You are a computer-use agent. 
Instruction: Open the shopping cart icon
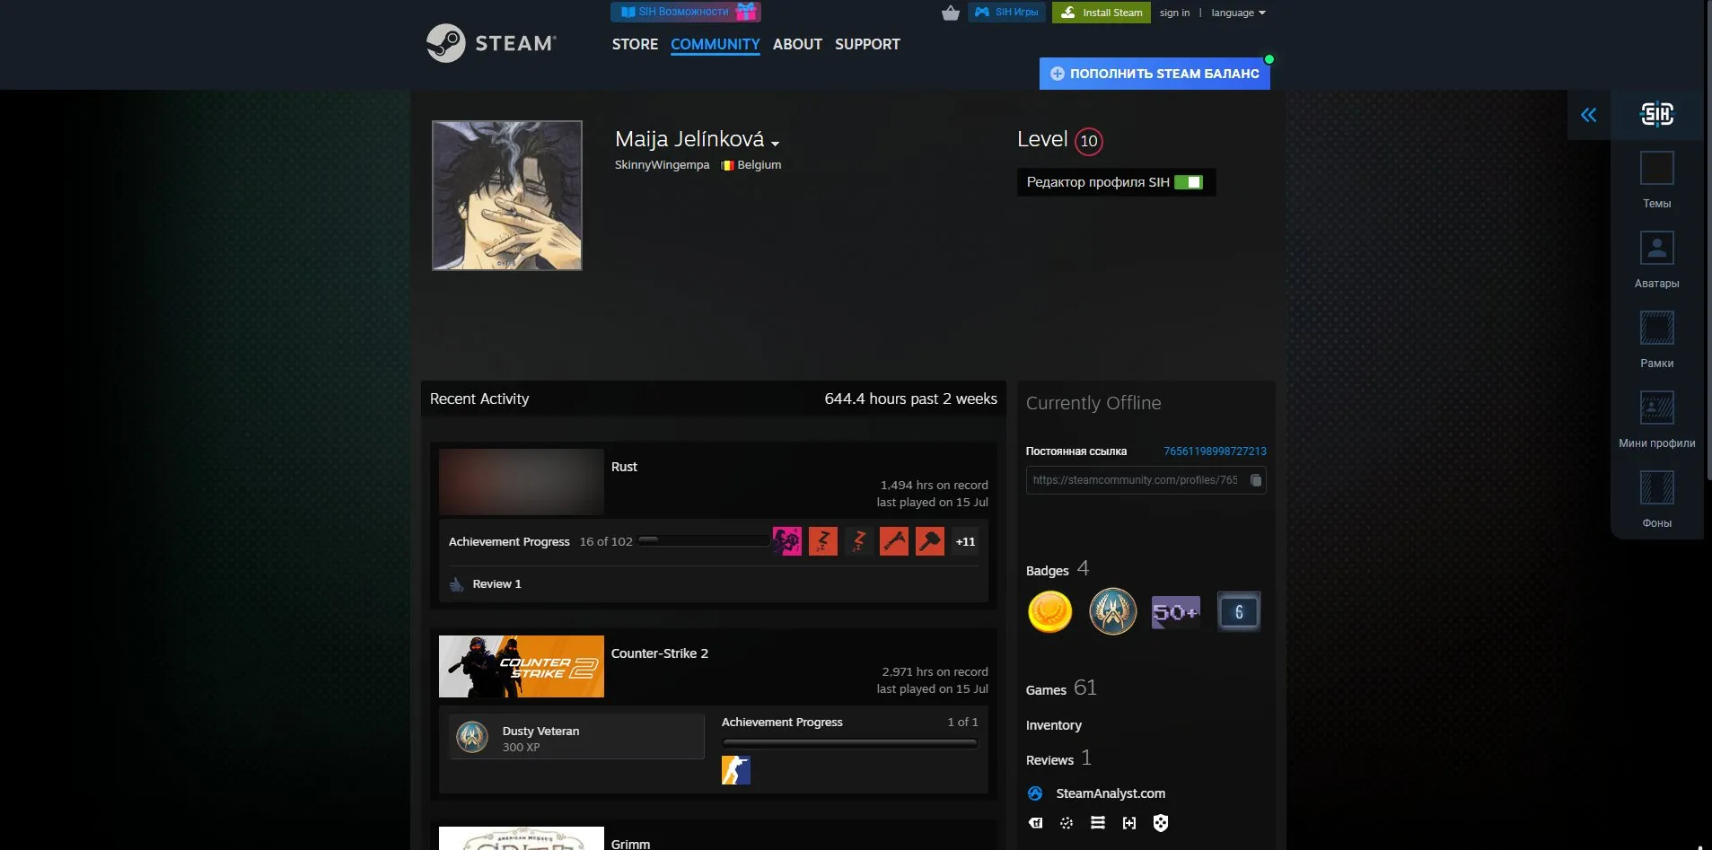point(951,13)
